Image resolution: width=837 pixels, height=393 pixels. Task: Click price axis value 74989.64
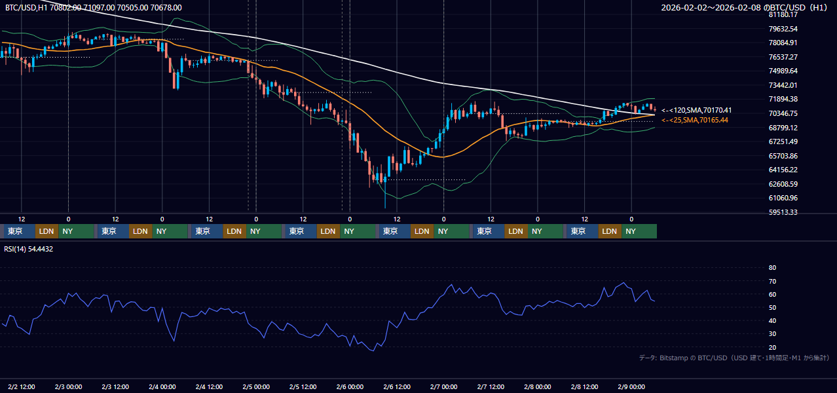783,71
